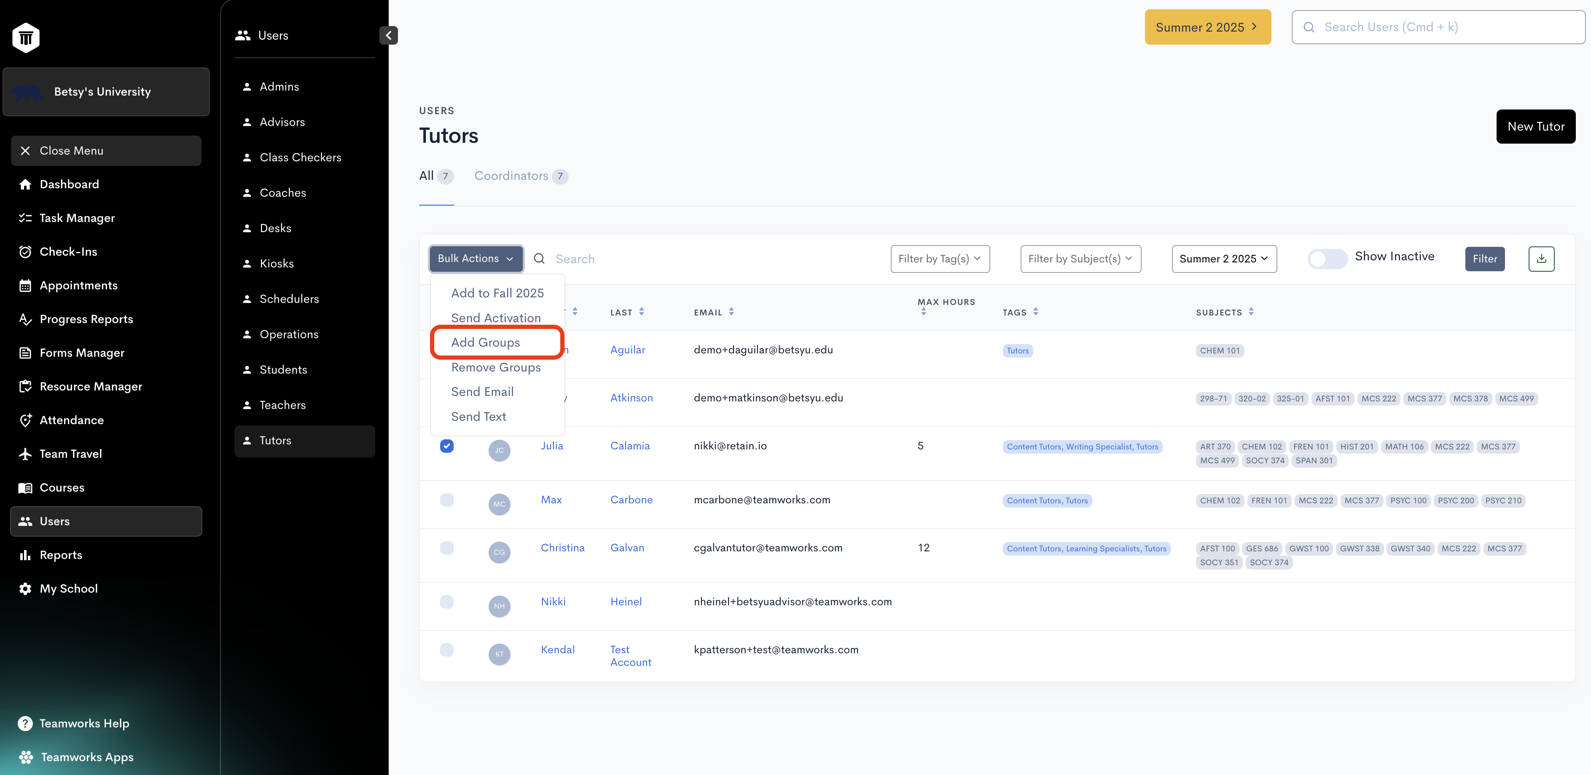
Task: Collapse the Users submenu panel arrow
Action: tap(389, 35)
